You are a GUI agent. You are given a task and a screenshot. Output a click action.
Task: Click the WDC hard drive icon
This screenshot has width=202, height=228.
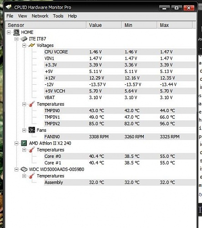pos(24,169)
